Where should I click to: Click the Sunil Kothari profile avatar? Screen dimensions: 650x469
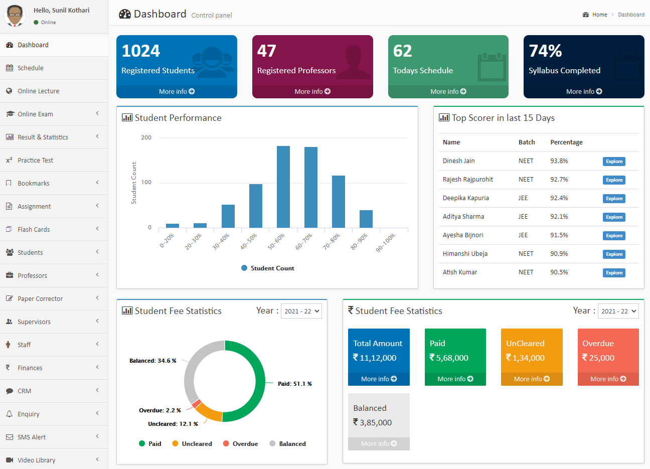[15, 16]
